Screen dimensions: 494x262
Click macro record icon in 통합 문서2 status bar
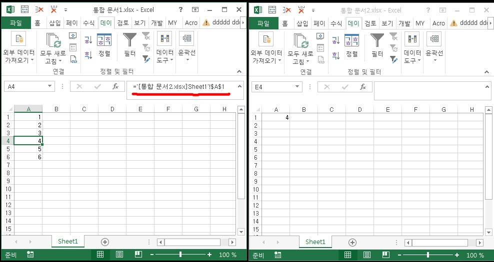(278, 255)
